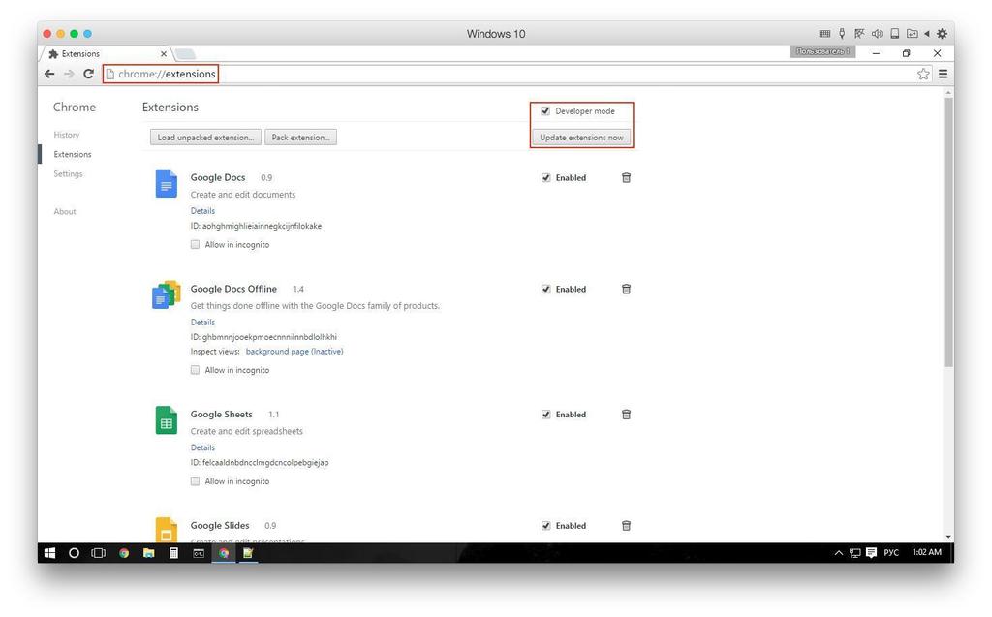
Task: Uncheck the Developer mode checkbox
Action: (x=545, y=111)
